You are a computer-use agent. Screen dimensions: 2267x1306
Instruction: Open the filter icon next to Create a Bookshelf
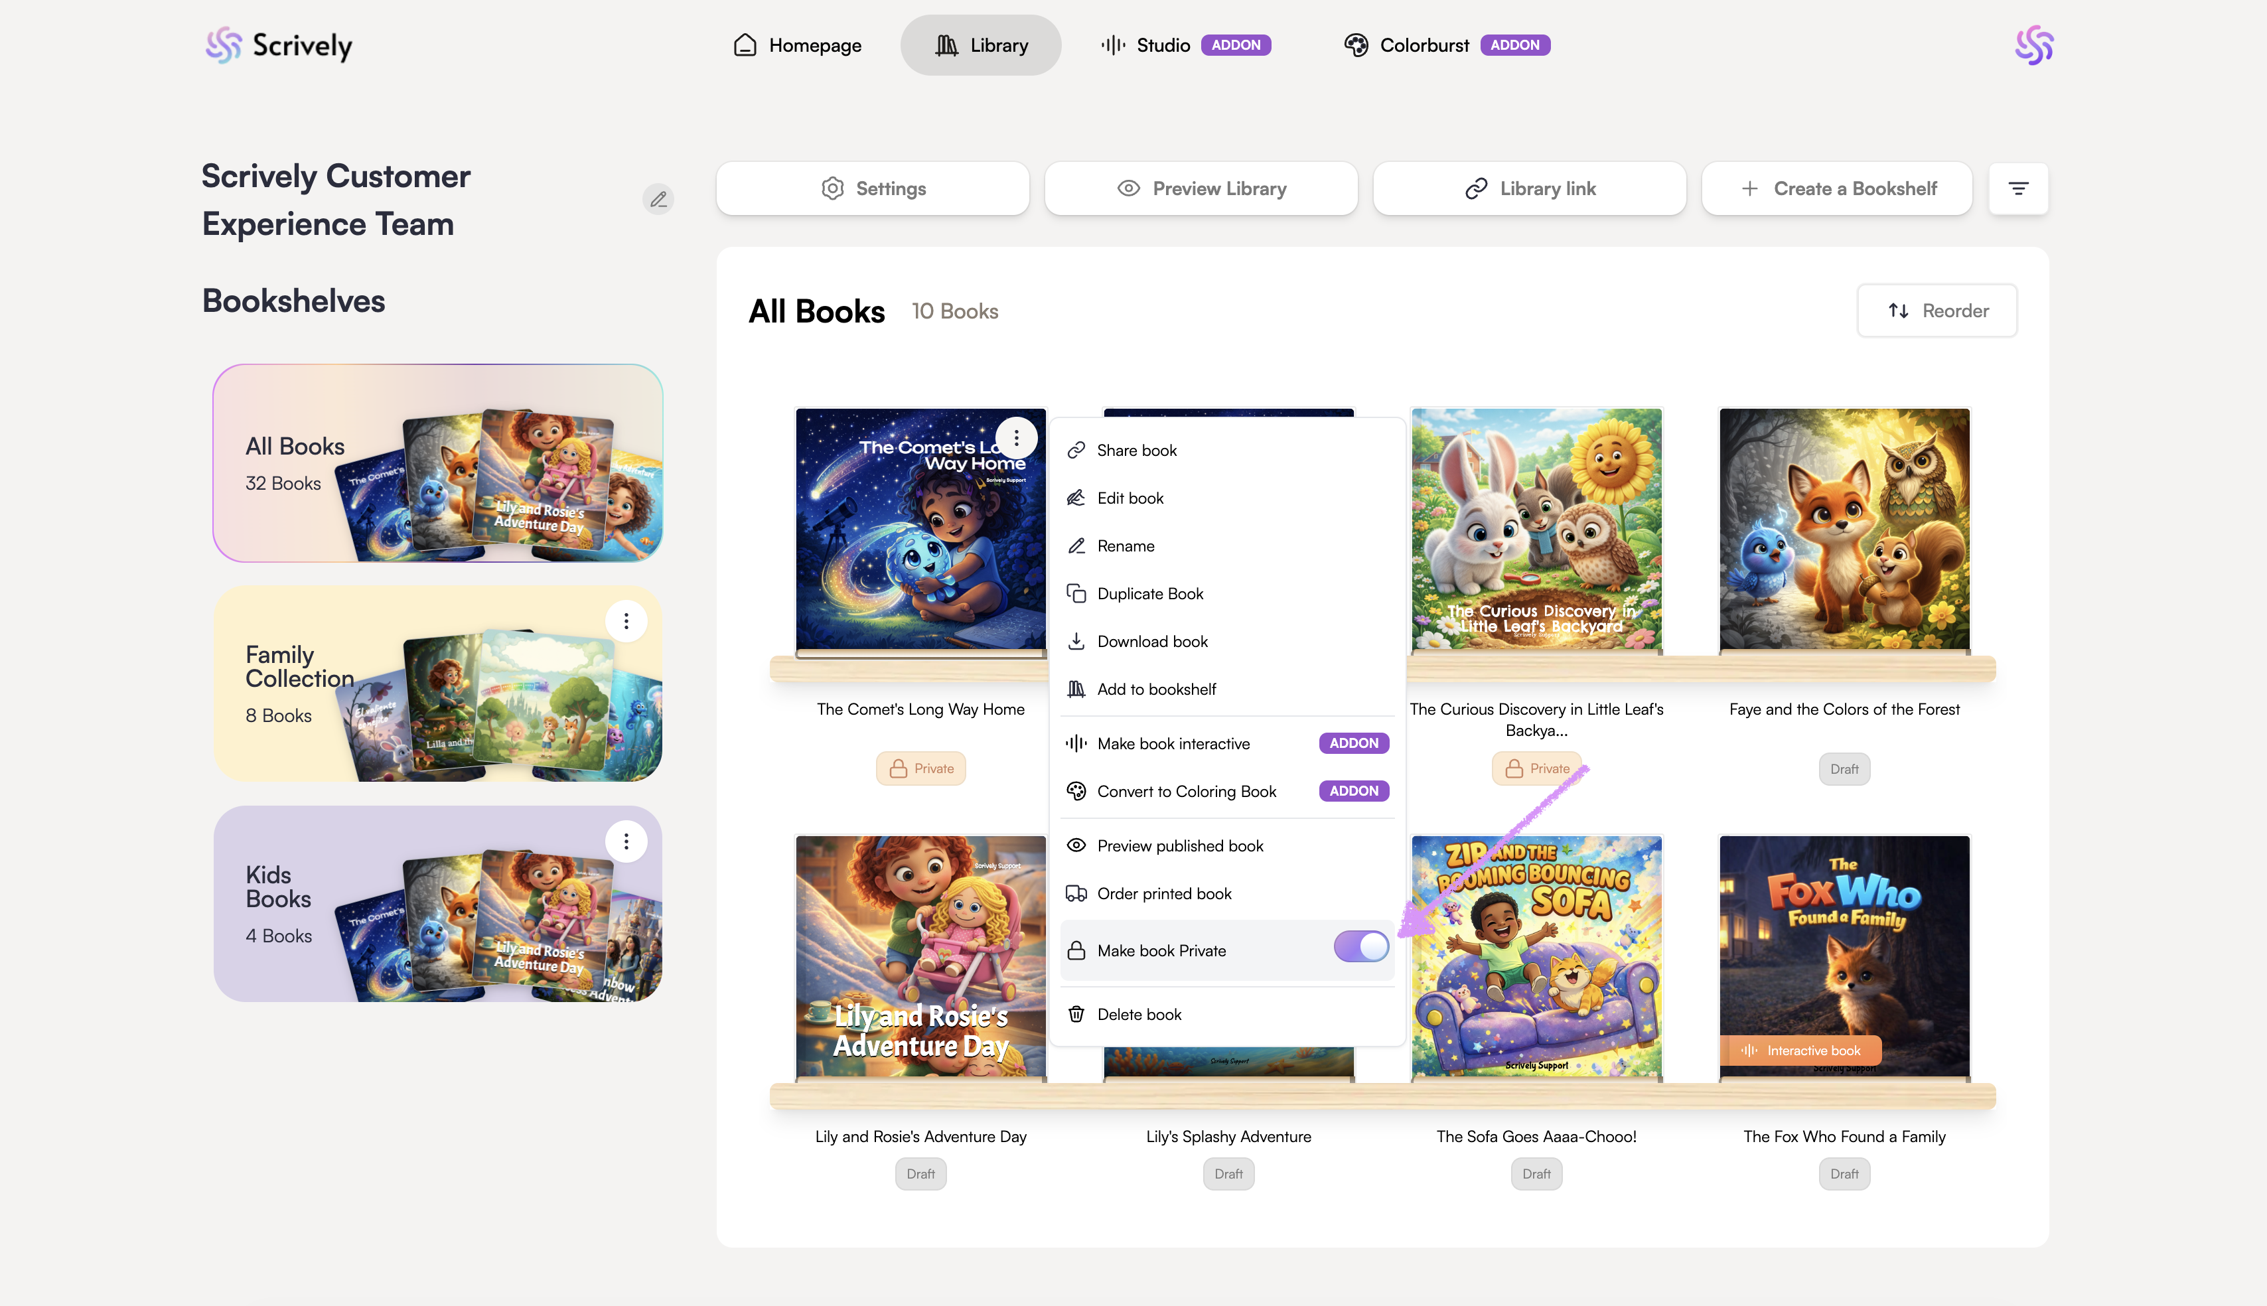click(x=2017, y=188)
